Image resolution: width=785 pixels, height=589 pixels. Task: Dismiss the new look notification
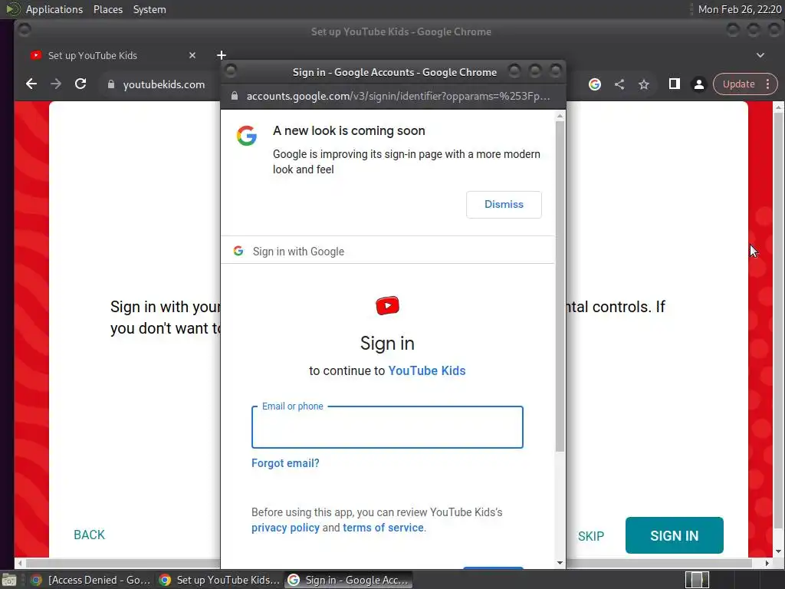click(x=504, y=204)
